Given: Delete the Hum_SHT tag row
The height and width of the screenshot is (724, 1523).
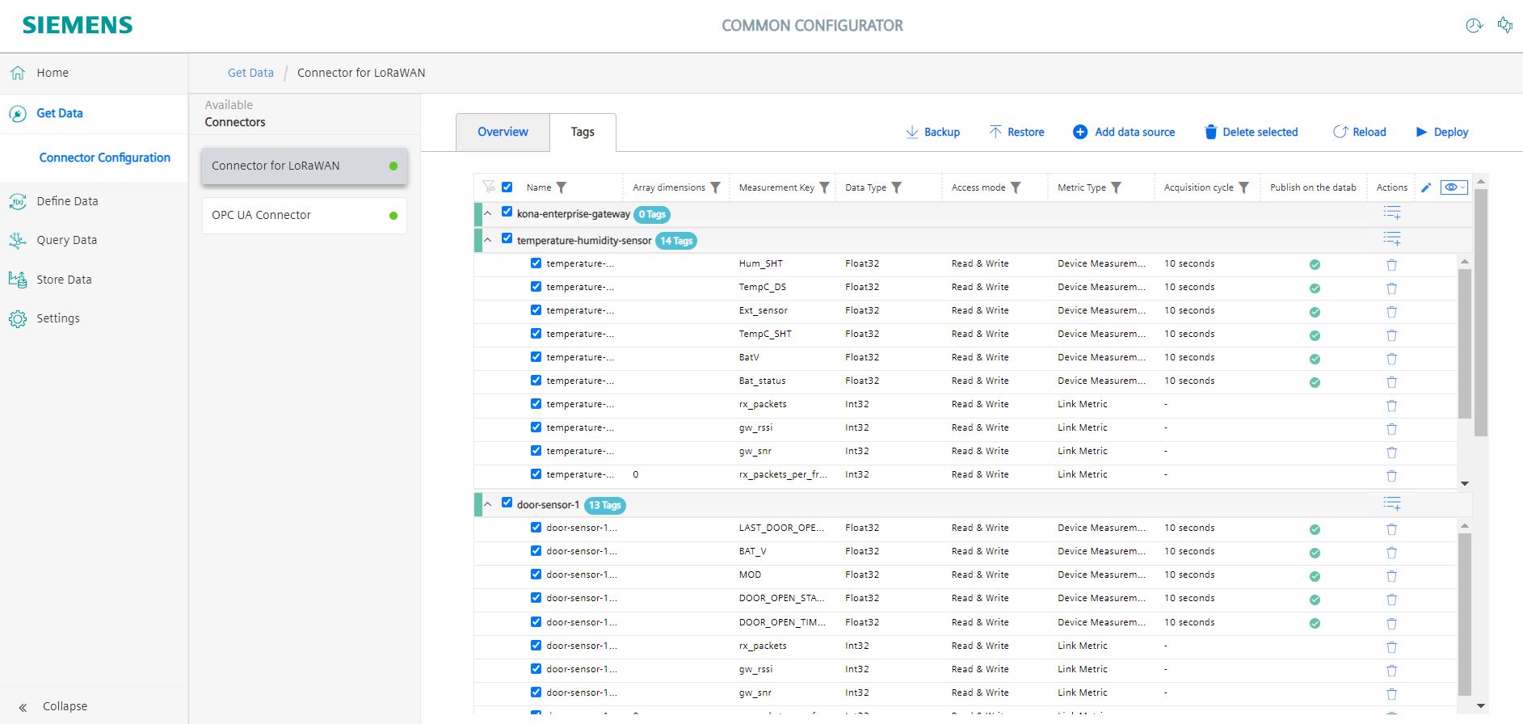Looking at the screenshot, I should coord(1391,264).
